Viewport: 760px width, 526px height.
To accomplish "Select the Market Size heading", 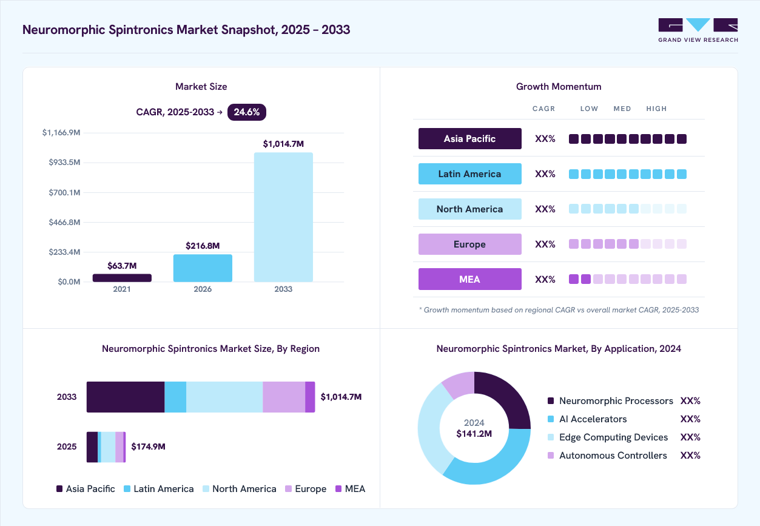I will 201,87.
